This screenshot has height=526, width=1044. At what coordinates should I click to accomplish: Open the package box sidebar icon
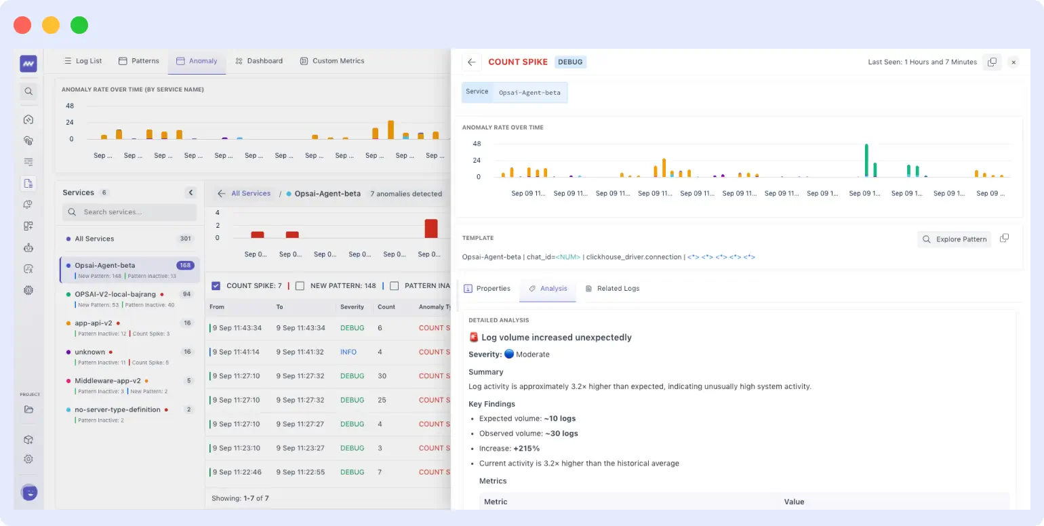click(x=28, y=440)
